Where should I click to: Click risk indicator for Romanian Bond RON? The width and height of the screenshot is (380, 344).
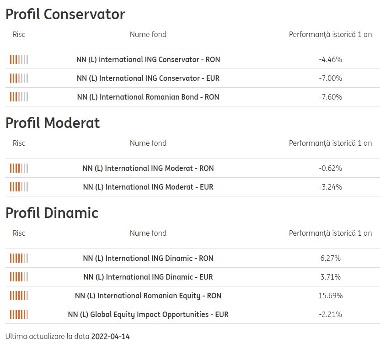point(19,97)
